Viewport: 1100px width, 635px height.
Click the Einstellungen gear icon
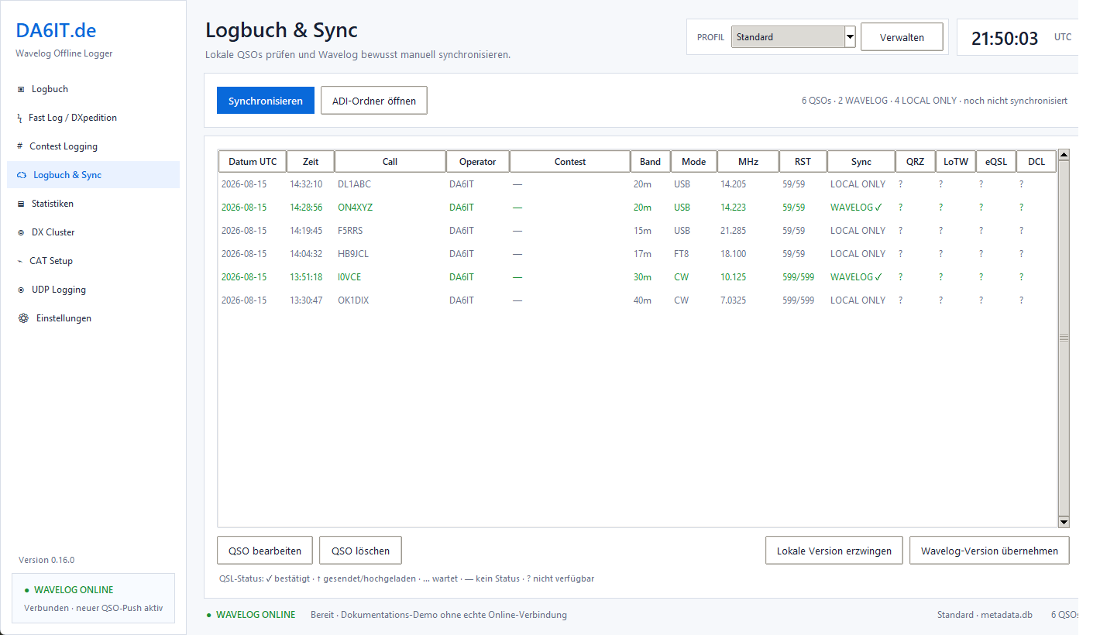(23, 318)
